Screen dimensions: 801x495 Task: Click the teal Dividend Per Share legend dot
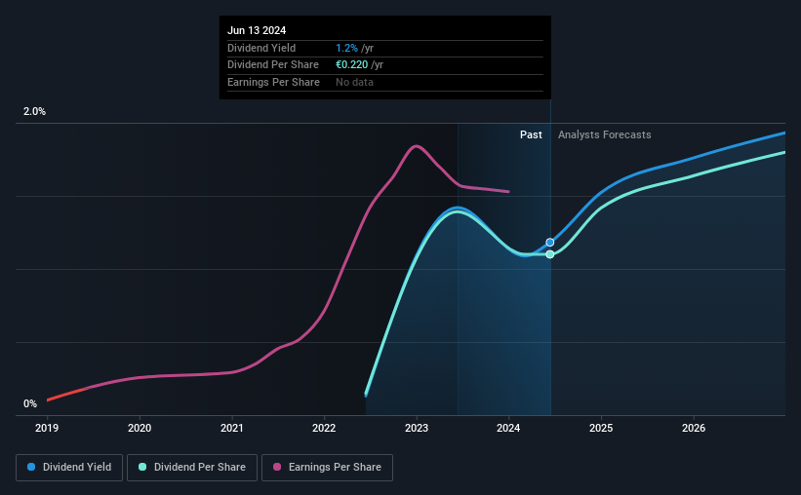coord(142,467)
